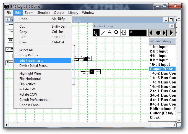This screenshot has width=188, height=134.
Task: Click horizontal scrollbar right arrow
Action: click(x=174, y=125)
